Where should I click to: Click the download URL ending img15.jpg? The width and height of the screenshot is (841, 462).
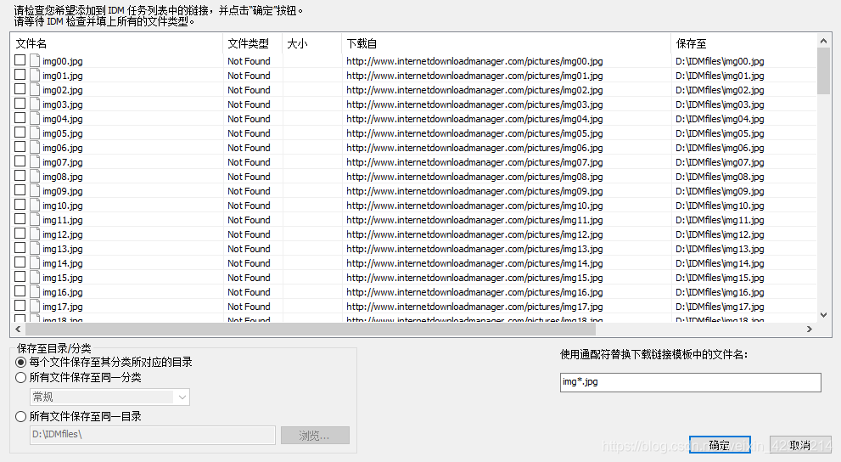click(x=474, y=278)
